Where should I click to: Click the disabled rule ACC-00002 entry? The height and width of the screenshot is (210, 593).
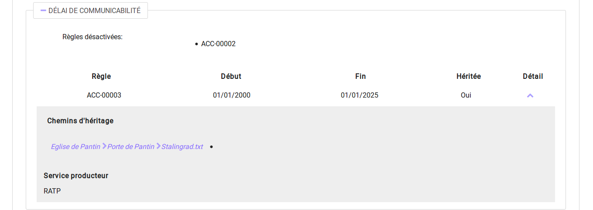[x=218, y=44]
